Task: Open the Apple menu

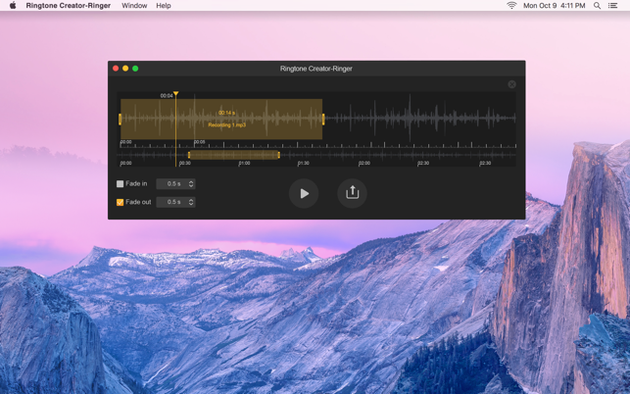Action: [x=13, y=6]
